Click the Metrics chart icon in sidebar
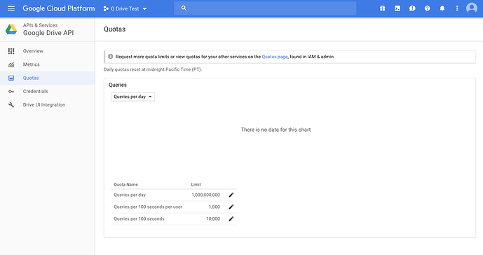This screenshot has height=255, width=483. (x=11, y=64)
